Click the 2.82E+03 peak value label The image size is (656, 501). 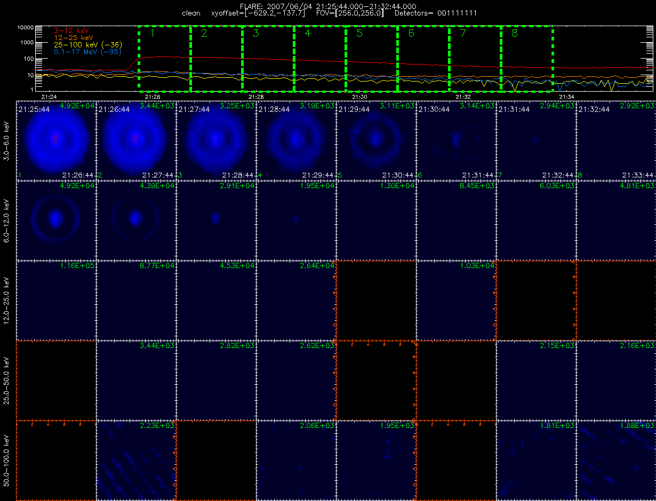point(238,346)
